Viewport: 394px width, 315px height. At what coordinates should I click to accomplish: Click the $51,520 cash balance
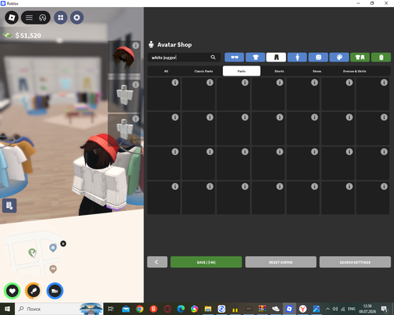coord(28,35)
